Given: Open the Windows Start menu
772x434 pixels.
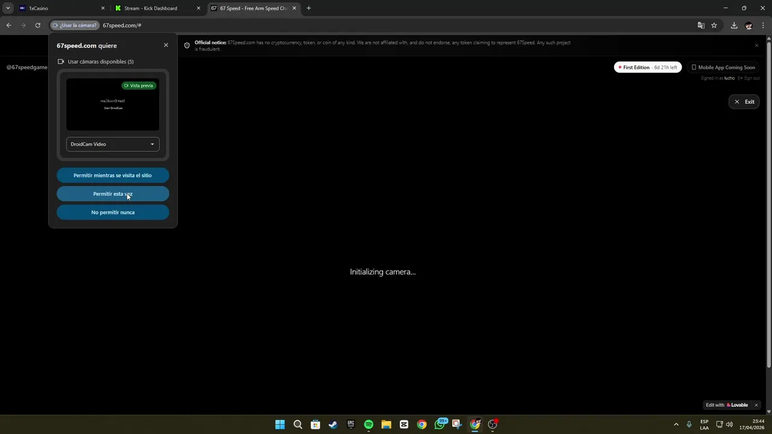Looking at the screenshot, I should (280, 424).
